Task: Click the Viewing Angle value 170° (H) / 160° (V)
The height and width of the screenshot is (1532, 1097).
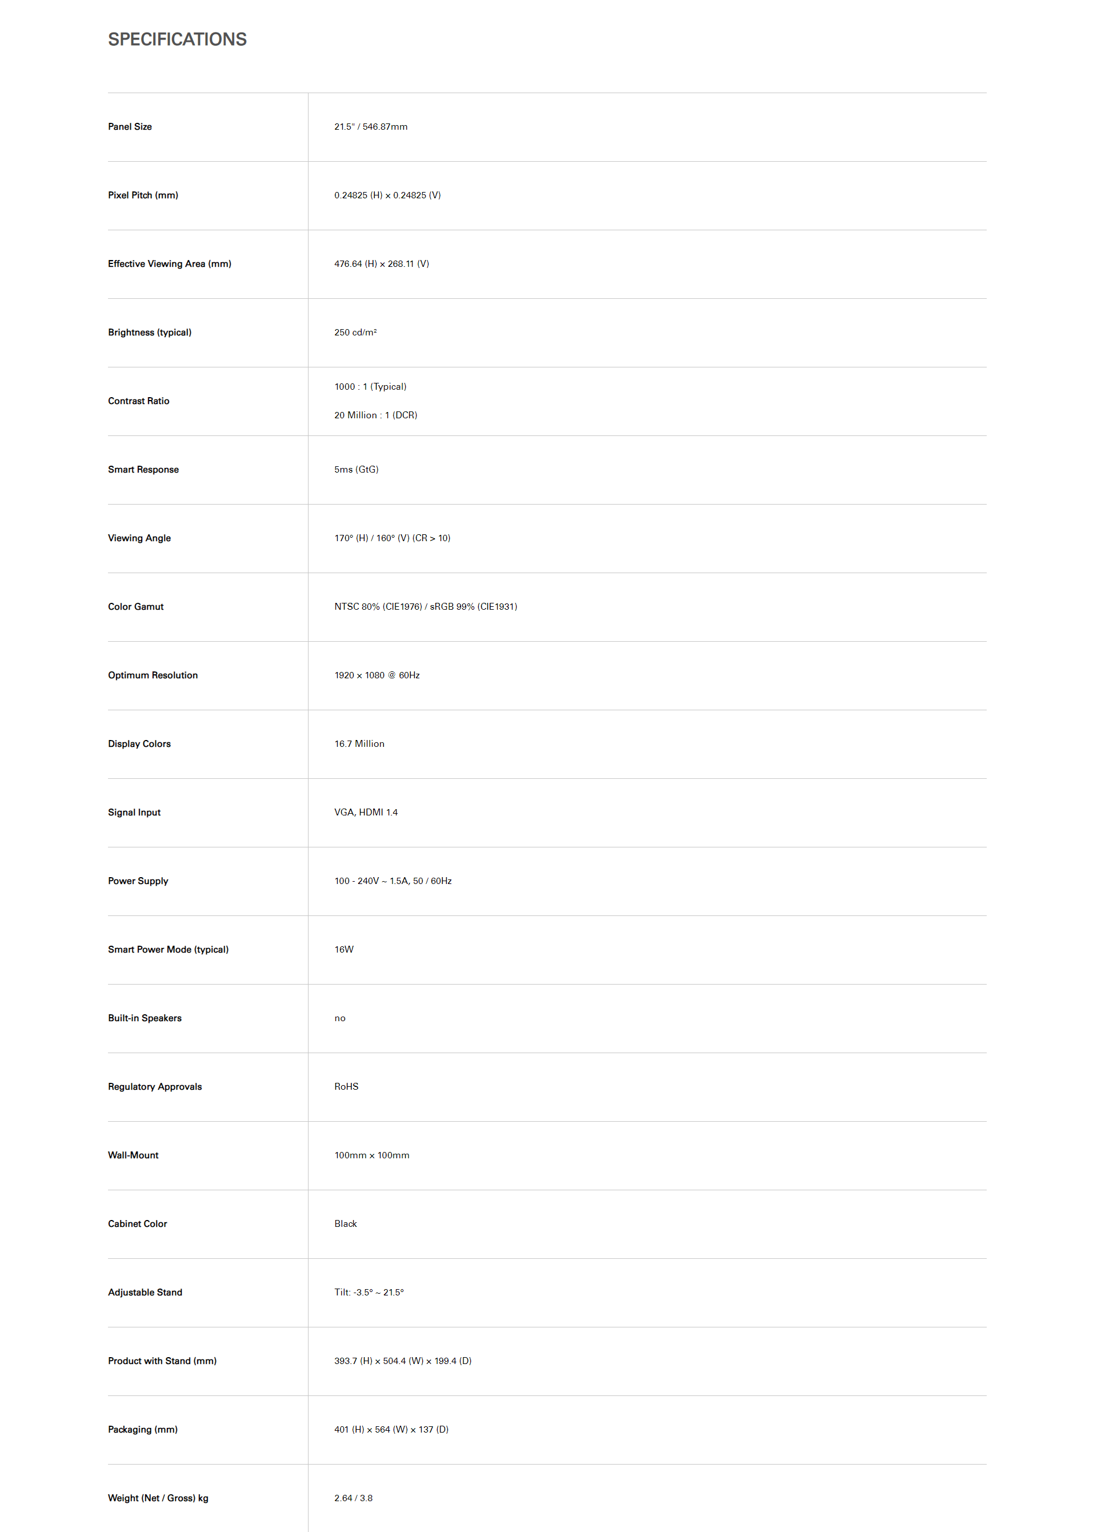Action: point(392,538)
